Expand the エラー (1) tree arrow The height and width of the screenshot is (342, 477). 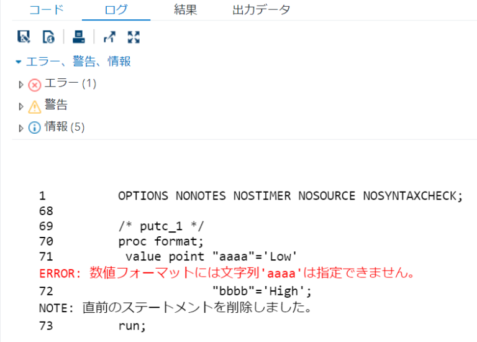pyautogui.click(x=21, y=85)
